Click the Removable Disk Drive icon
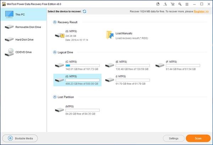Image resolution: width=213 pixels, height=145 pixels. tap(9, 27)
